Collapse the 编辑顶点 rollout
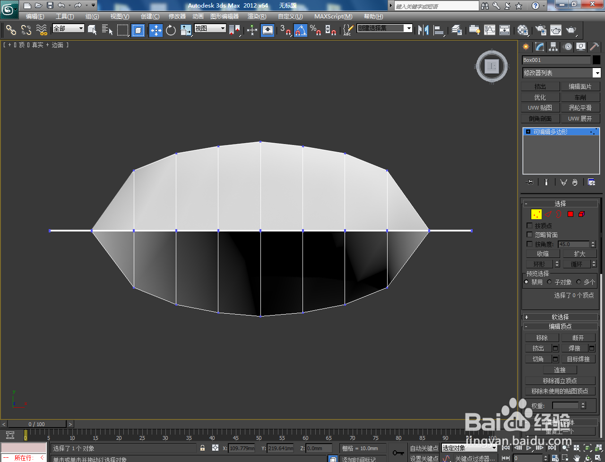The width and height of the screenshot is (605, 462). tap(560, 326)
